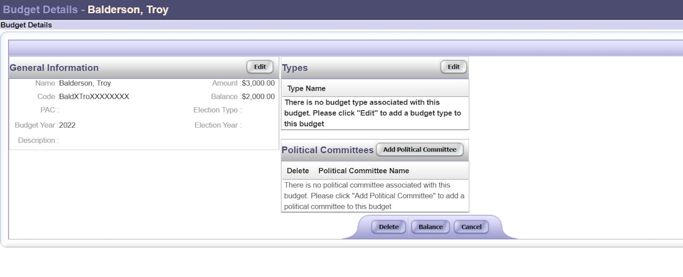Click the Types section heading

(295, 68)
